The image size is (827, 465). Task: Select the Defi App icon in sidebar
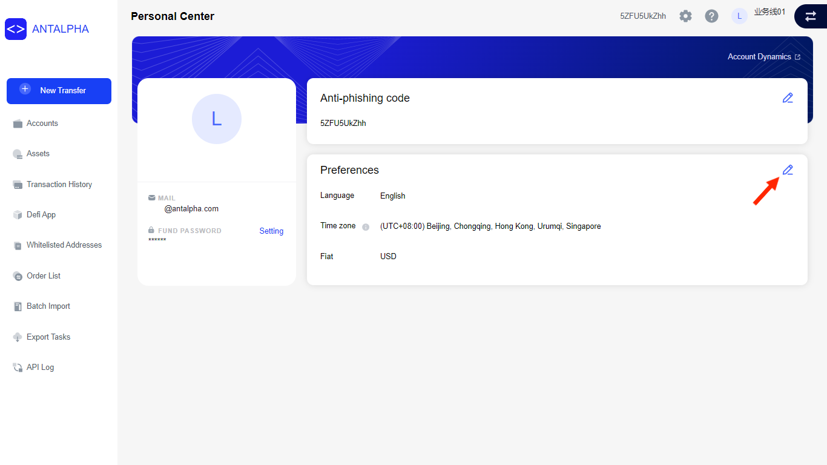[x=18, y=214]
